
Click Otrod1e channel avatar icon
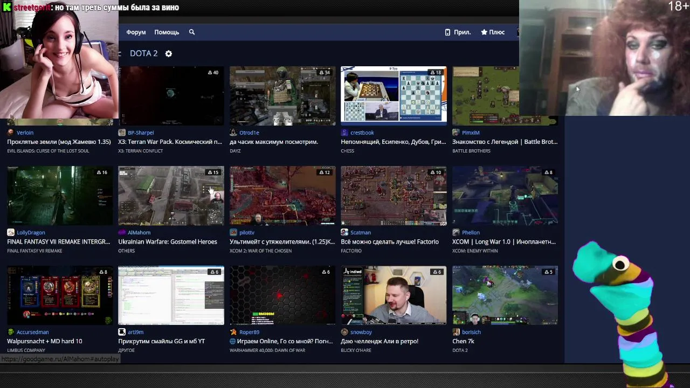(x=233, y=133)
